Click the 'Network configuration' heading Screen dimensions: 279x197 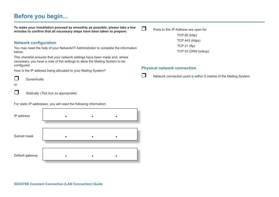pyautogui.click(x=35, y=43)
